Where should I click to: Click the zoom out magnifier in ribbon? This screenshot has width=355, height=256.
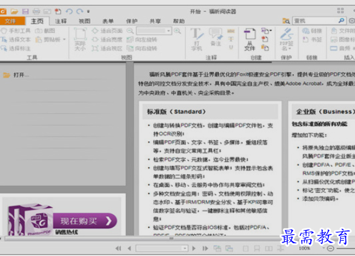tap(130, 30)
